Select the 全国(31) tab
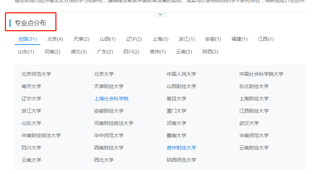This screenshot has height=174, width=312. [x=27, y=39]
